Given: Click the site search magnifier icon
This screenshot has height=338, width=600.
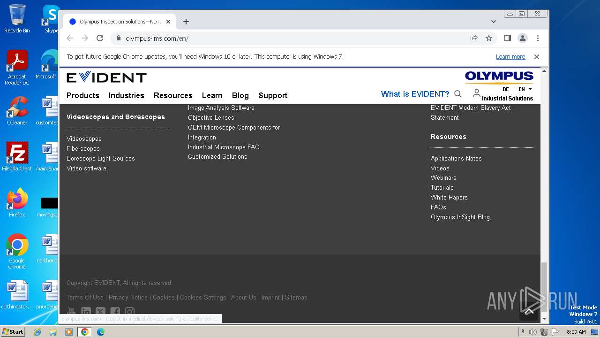Looking at the screenshot, I should [x=458, y=94].
